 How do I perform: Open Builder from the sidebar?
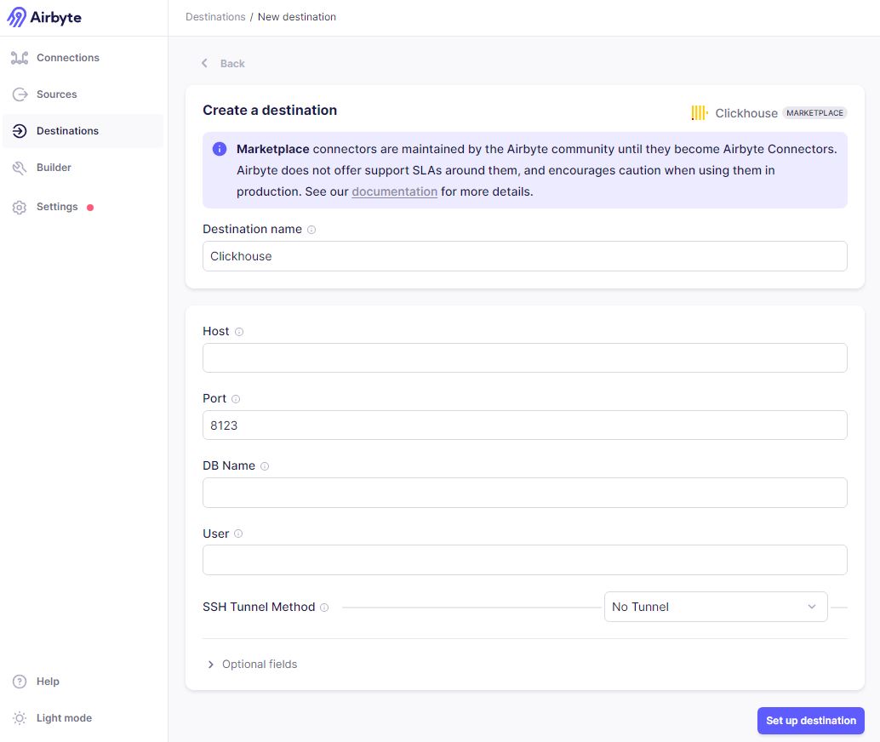tap(83, 168)
